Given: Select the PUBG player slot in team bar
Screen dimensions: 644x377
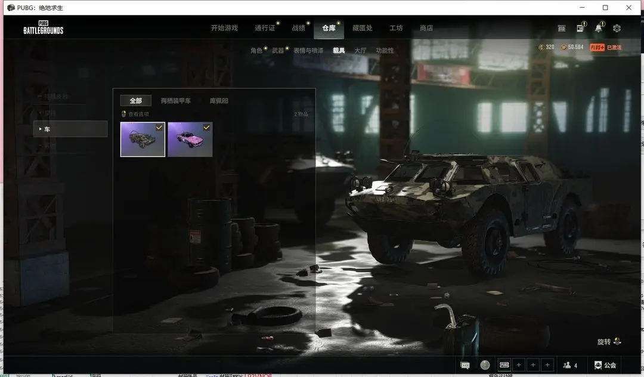Looking at the screenshot, I should 504,364.
